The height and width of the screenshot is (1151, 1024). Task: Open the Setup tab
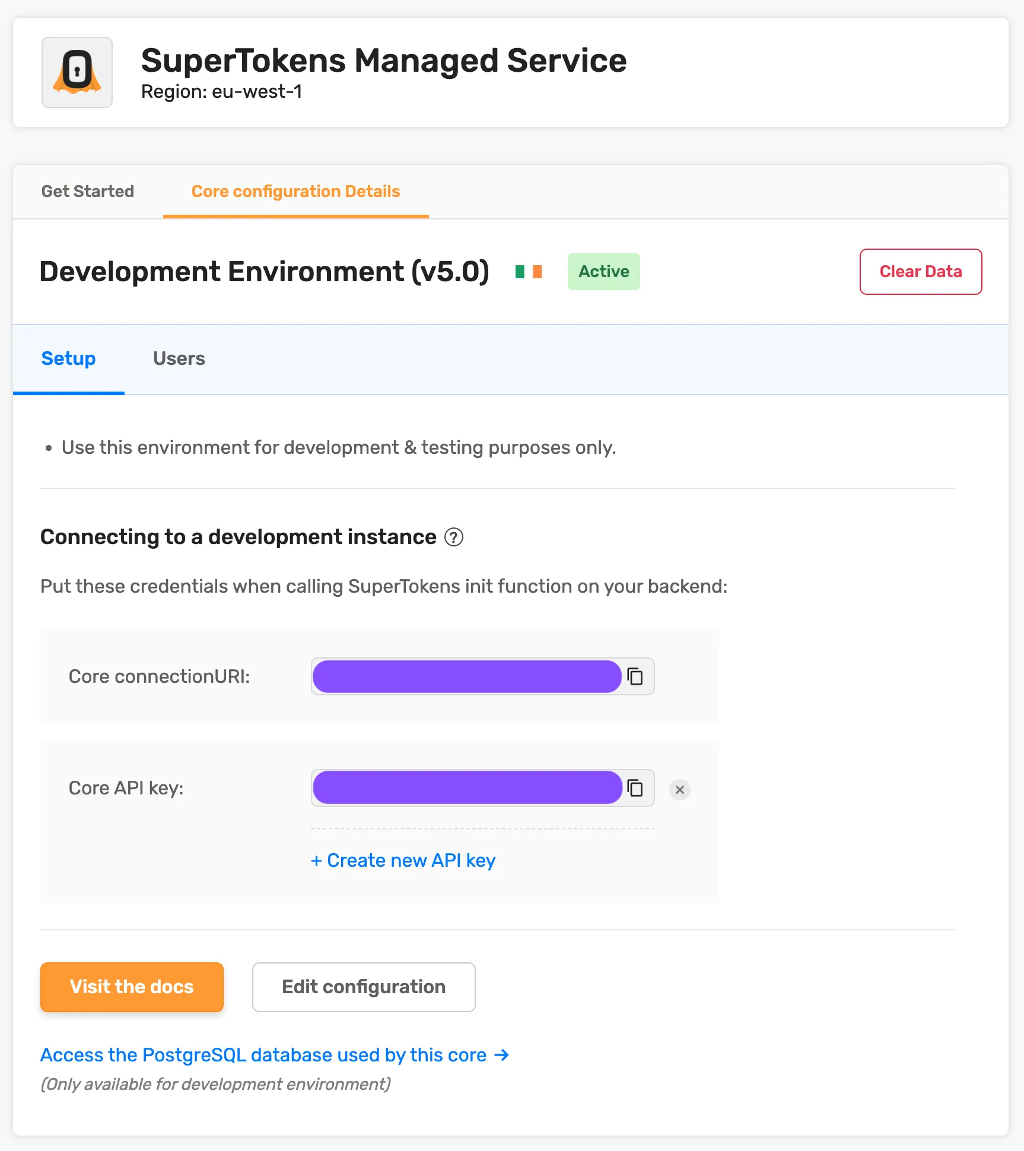coord(68,358)
